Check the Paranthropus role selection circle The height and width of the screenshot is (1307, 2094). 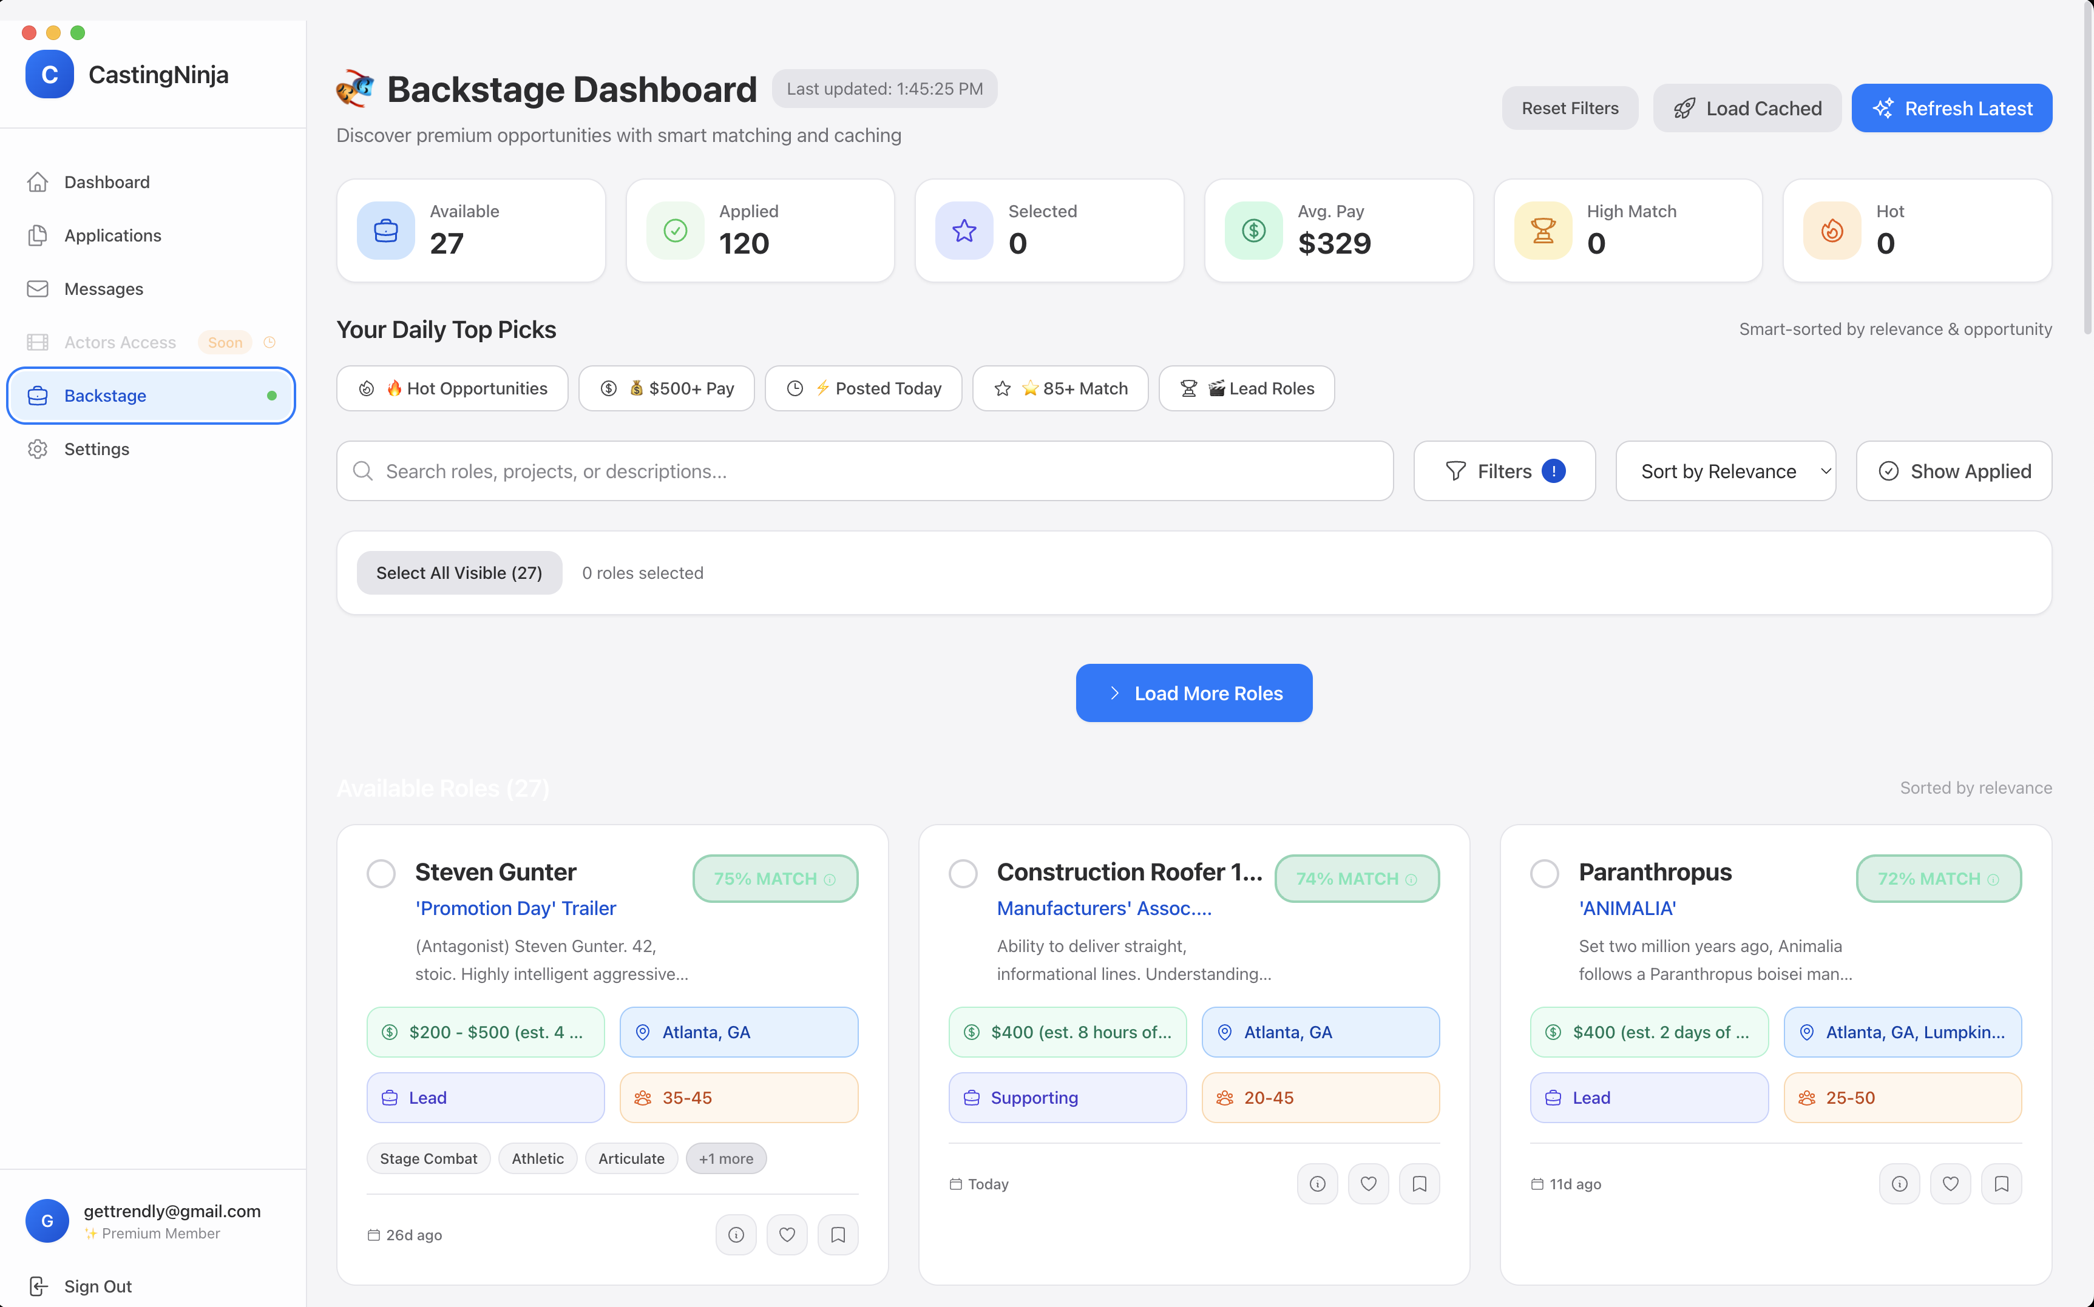tap(1544, 873)
